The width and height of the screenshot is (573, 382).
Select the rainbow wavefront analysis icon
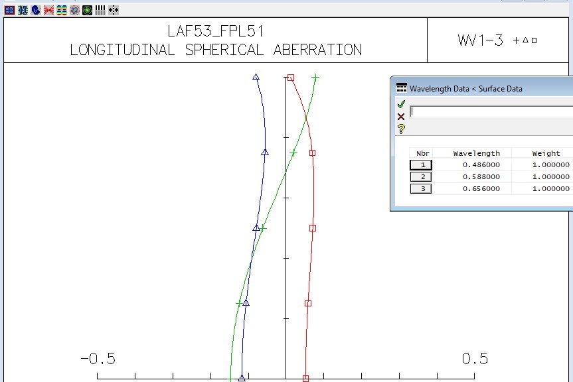[61, 10]
